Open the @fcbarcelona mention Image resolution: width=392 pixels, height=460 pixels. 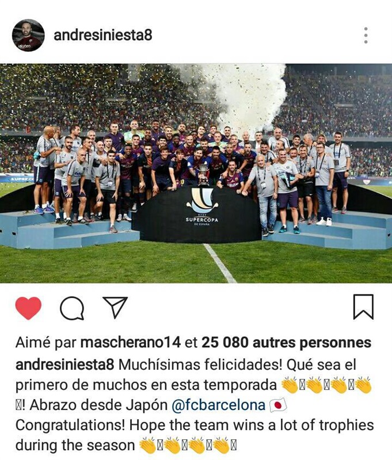[x=219, y=405]
